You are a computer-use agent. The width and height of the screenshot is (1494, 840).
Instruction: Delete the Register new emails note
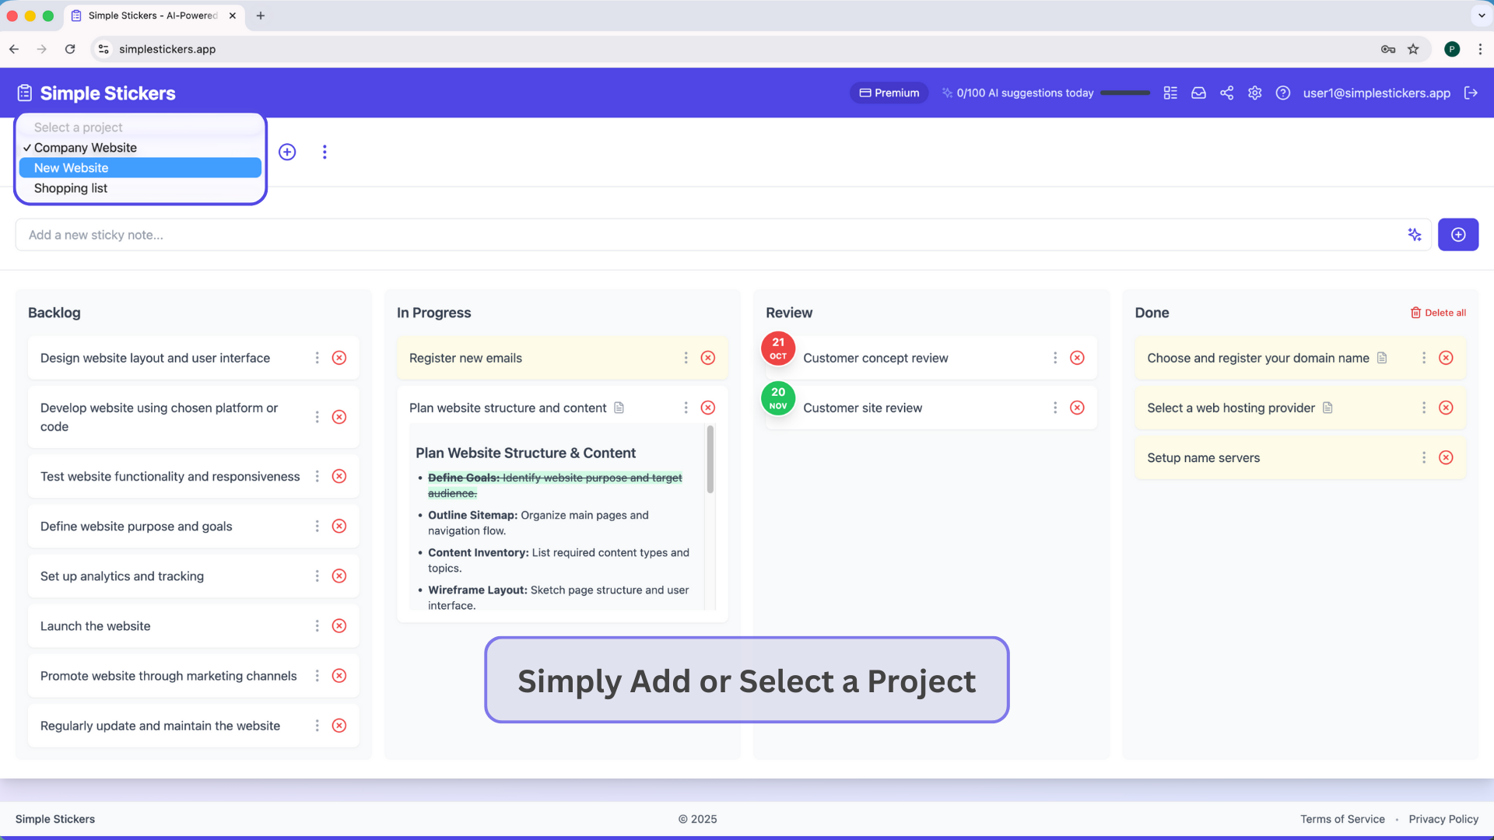[708, 358]
